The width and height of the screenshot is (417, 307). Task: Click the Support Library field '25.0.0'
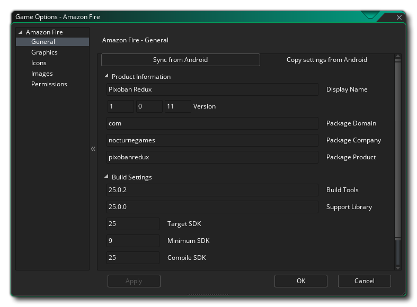[x=212, y=207]
